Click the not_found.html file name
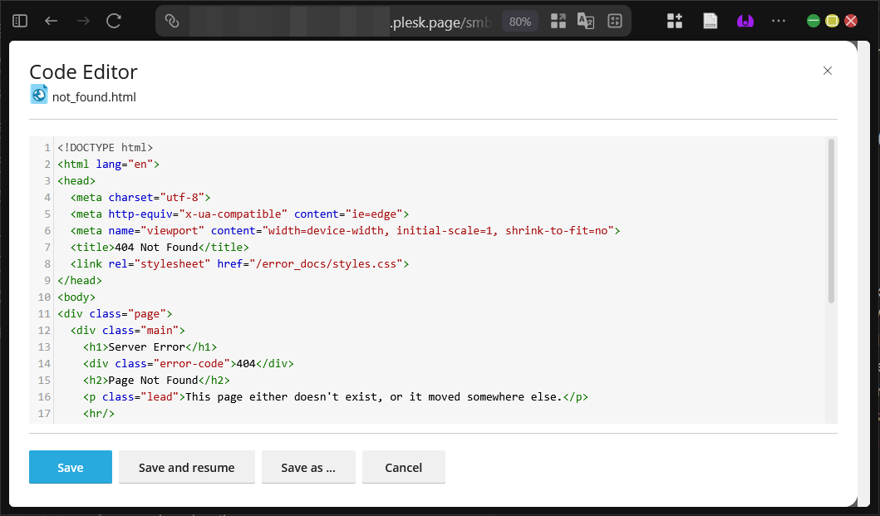 coord(94,97)
